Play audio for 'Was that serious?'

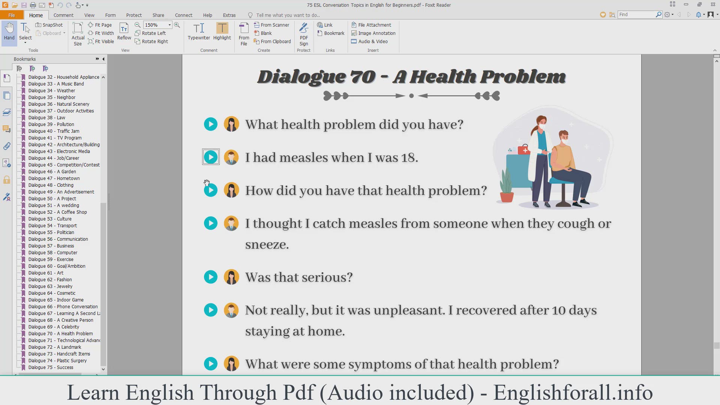211,277
